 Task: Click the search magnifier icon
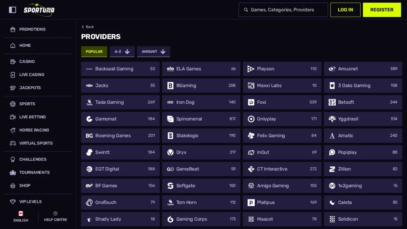(246, 10)
